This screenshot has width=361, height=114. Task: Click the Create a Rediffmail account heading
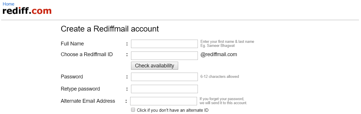tap(110, 29)
